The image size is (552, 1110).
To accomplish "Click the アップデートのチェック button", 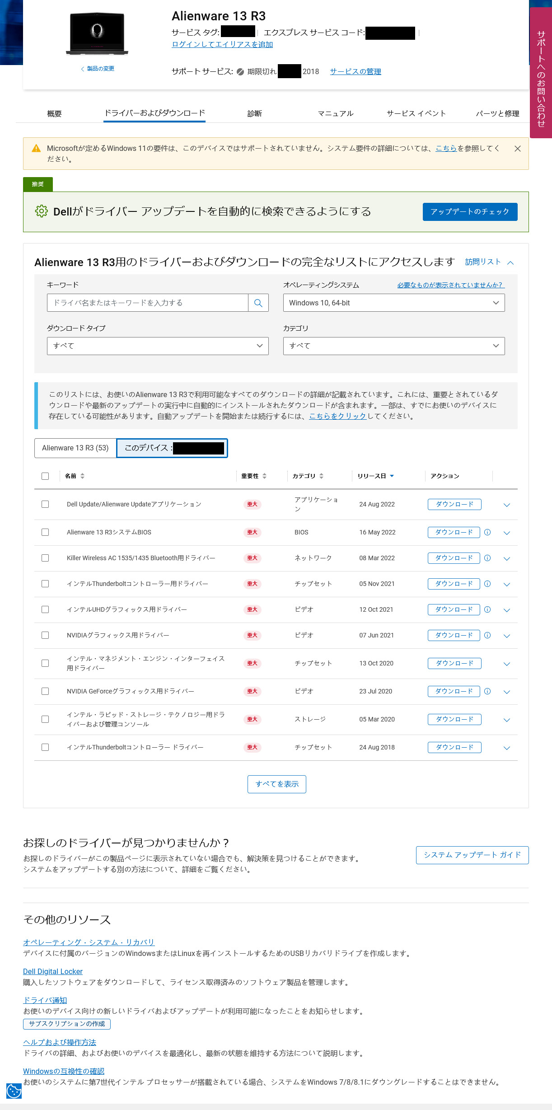I will [x=470, y=212].
